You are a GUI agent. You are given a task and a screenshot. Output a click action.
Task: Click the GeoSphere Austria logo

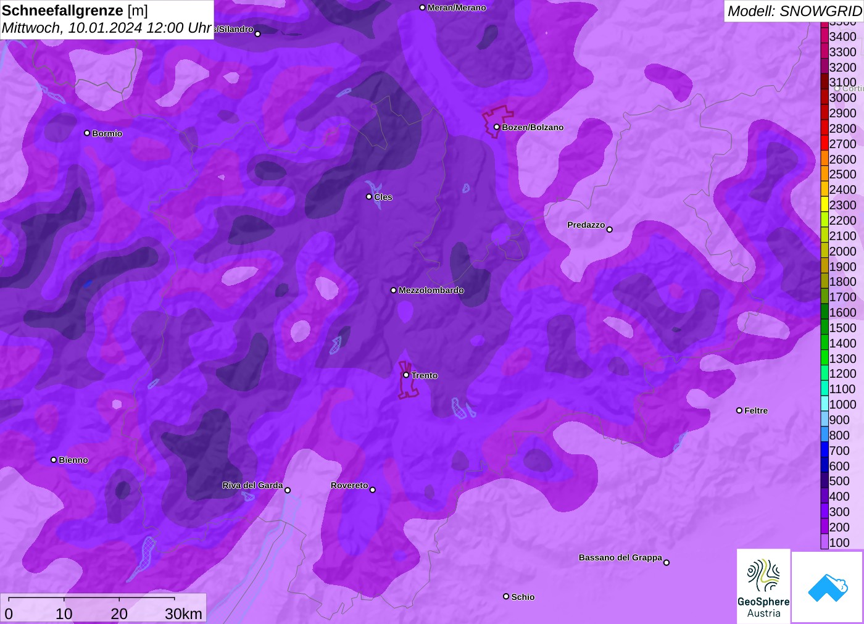tap(763, 586)
